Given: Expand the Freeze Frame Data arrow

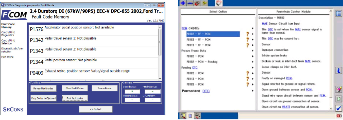Looking at the screenshot, I should [x=253, y=51].
